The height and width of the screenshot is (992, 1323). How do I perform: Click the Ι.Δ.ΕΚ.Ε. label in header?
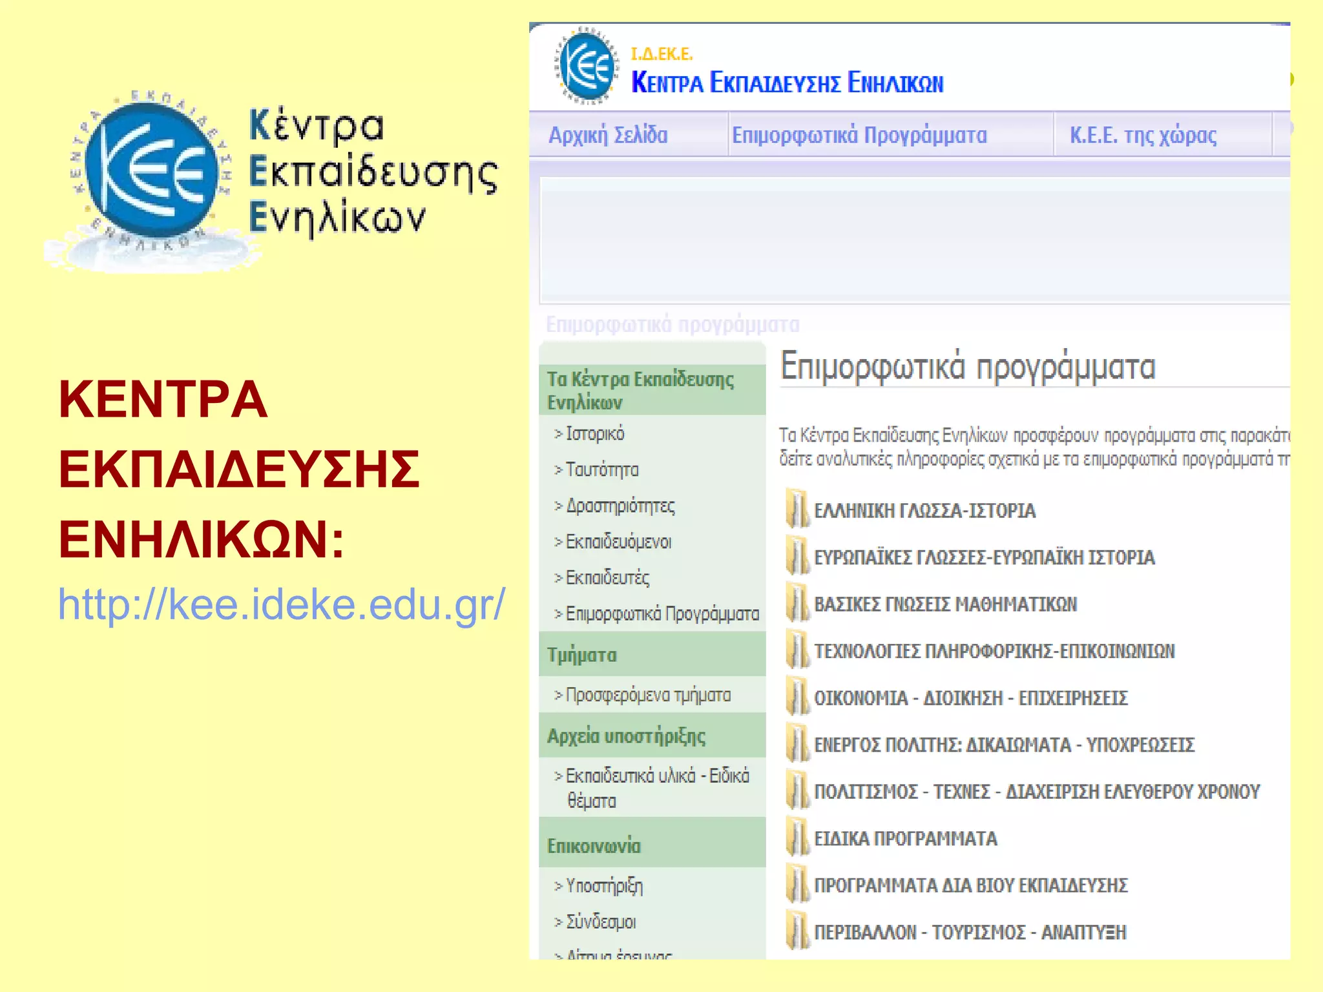(x=661, y=54)
